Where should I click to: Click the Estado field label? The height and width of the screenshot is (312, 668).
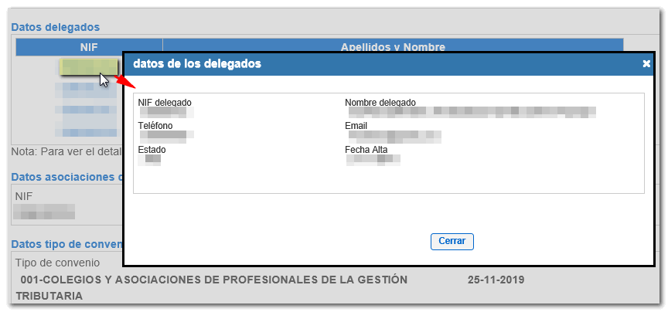(152, 150)
